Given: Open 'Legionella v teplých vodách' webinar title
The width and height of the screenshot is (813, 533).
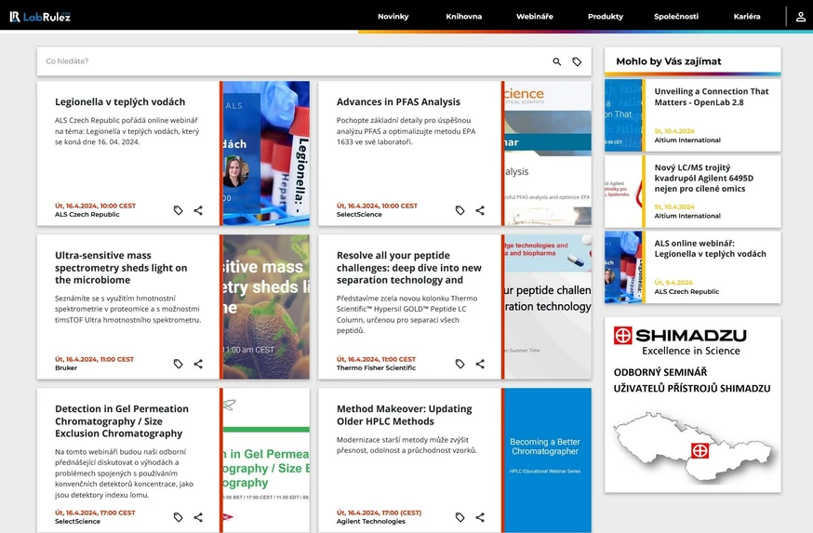Looking at the screenshot, I should [120, 102].
